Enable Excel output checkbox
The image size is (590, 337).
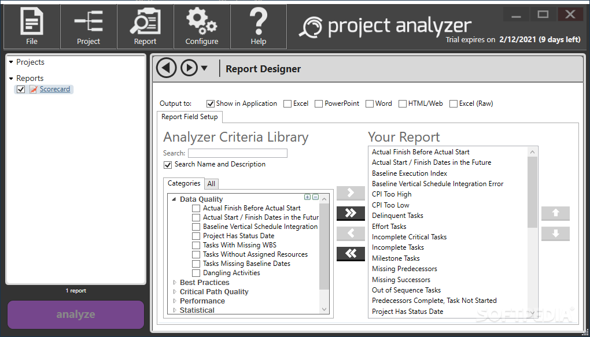(x=287, y=103)
